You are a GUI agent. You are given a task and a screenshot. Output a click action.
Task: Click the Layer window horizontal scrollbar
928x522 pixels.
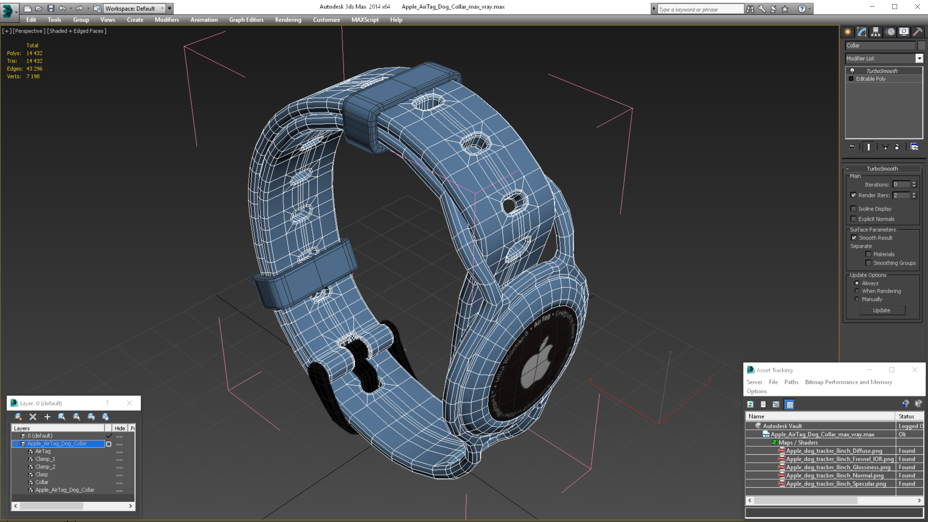pyautogui.click(x=73, y=506)
